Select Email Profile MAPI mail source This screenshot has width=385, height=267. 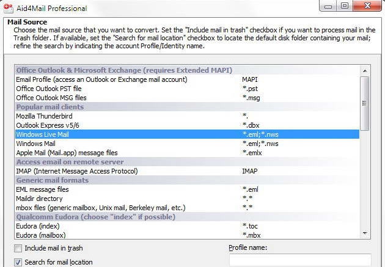coord(101,79)
